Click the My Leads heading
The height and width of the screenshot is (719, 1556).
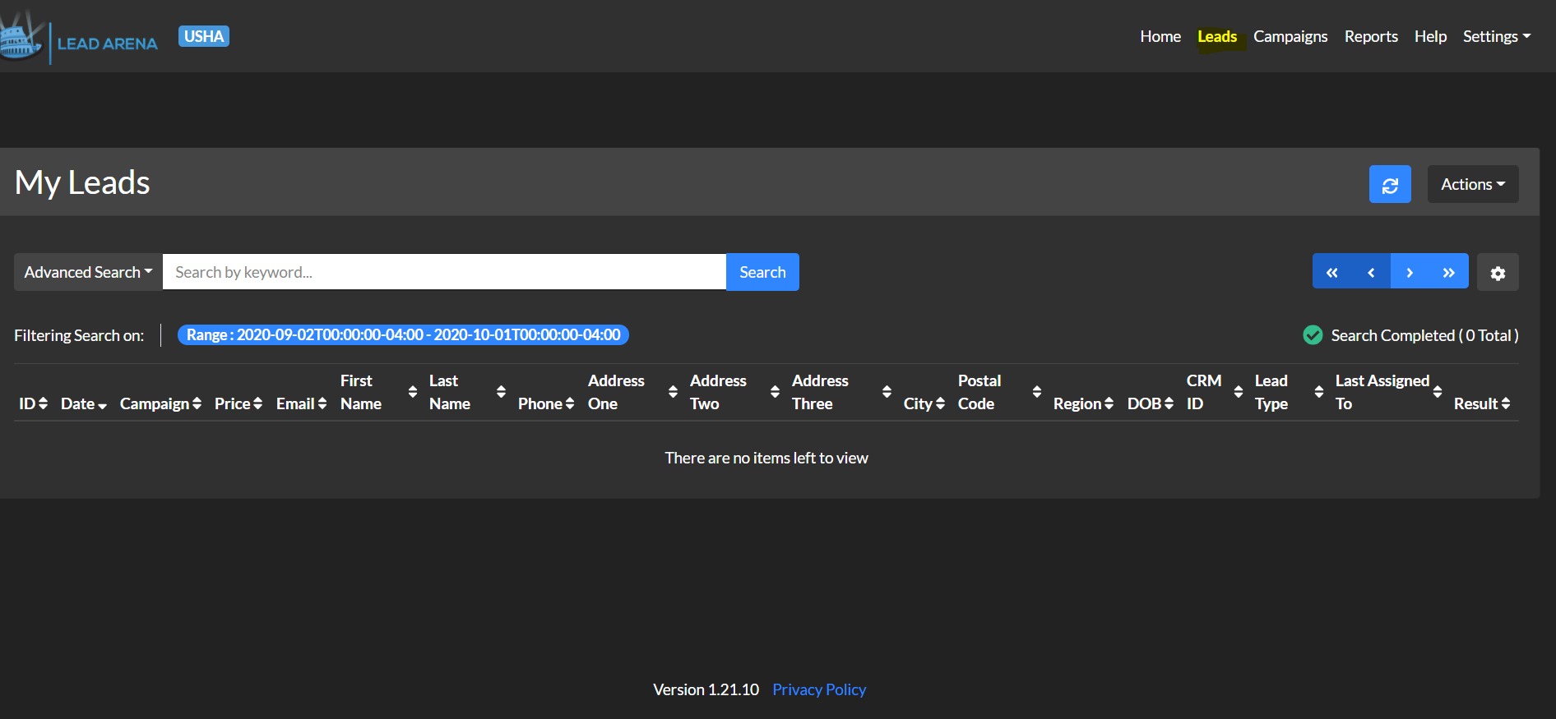coord(82,182)
